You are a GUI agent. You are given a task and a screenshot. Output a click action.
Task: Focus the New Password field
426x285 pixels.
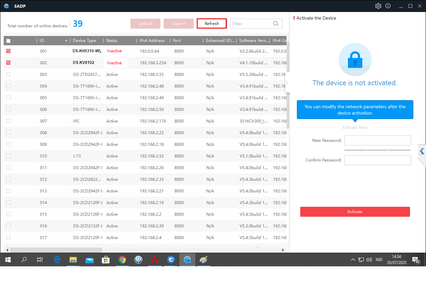point(377,141)
